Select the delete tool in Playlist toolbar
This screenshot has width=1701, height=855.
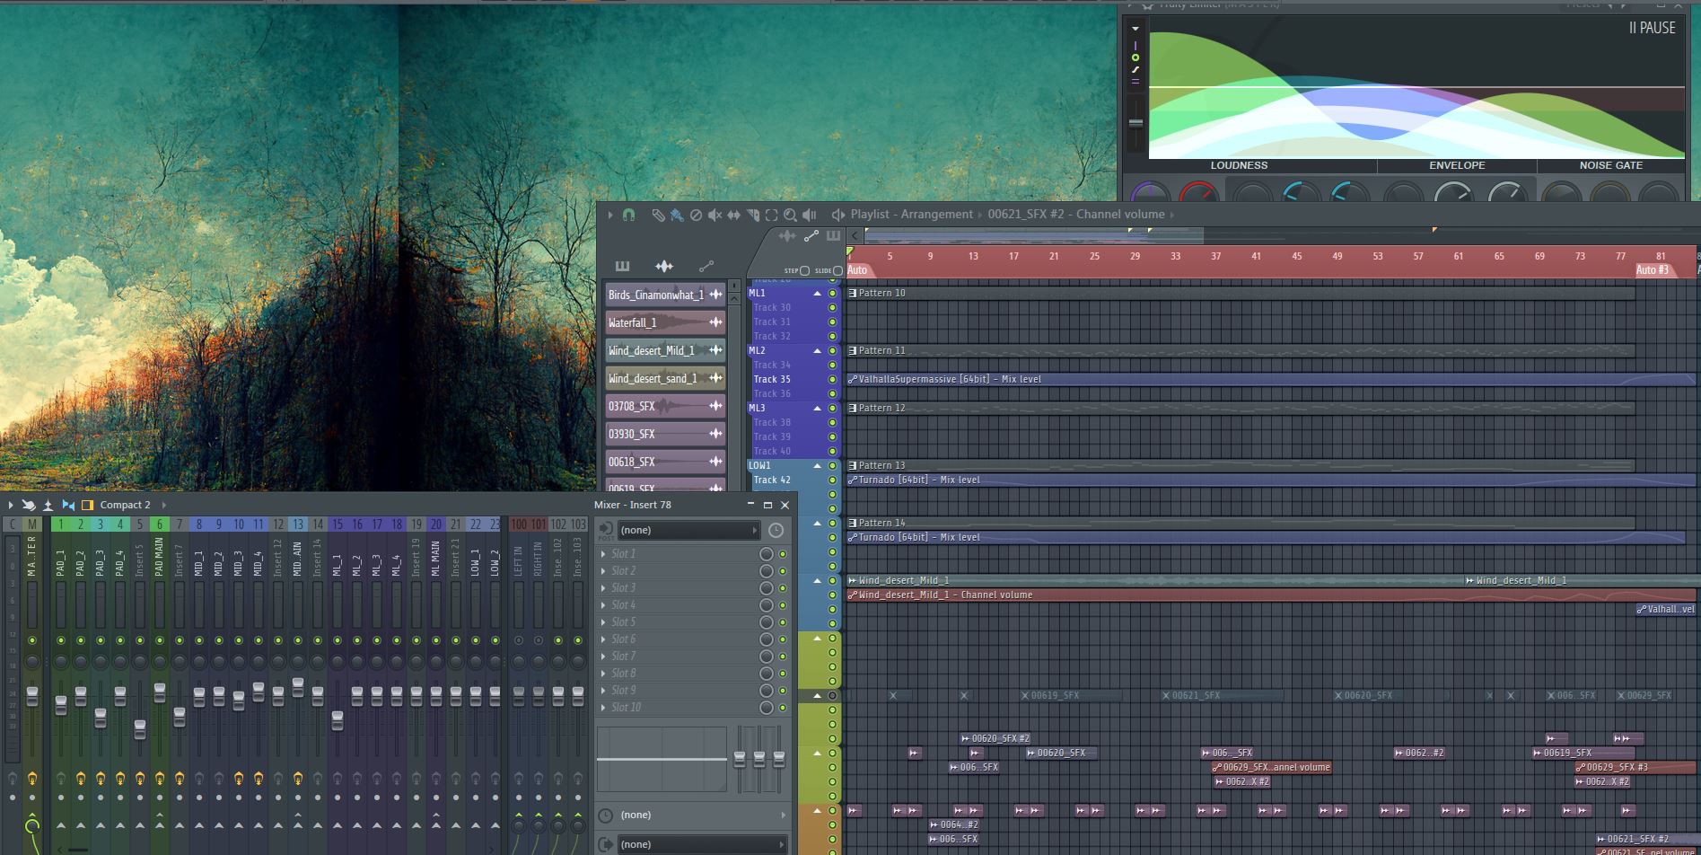[x=696, y=215]
